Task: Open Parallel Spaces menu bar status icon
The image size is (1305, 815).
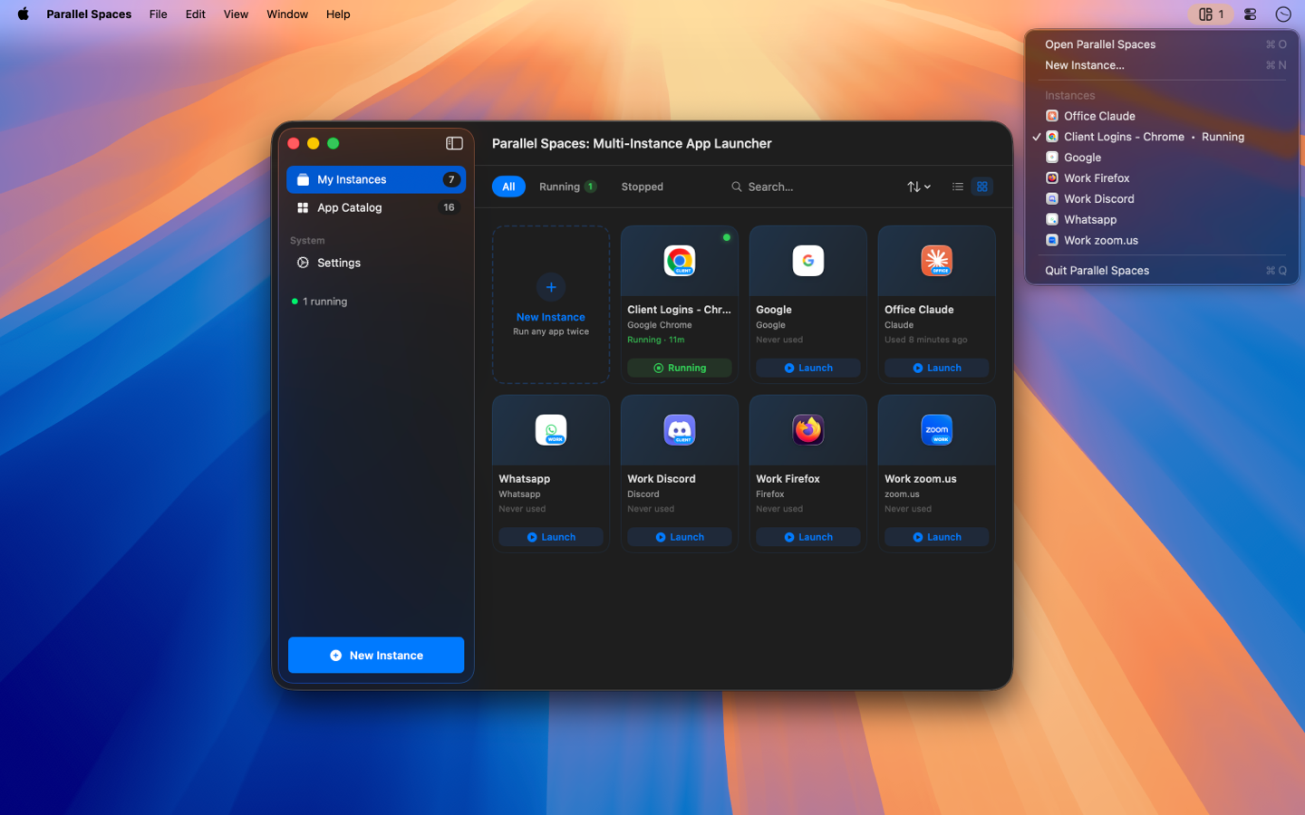Action: [x=1211, y=14]
